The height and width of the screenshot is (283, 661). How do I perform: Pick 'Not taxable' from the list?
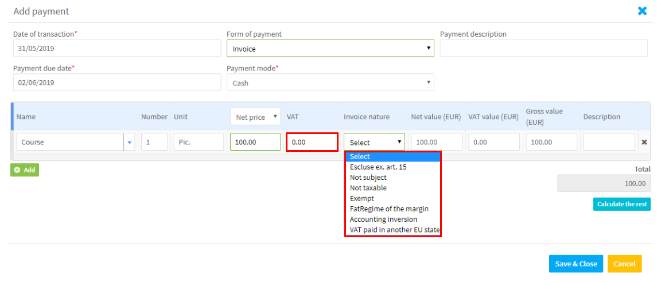[368, 188]
